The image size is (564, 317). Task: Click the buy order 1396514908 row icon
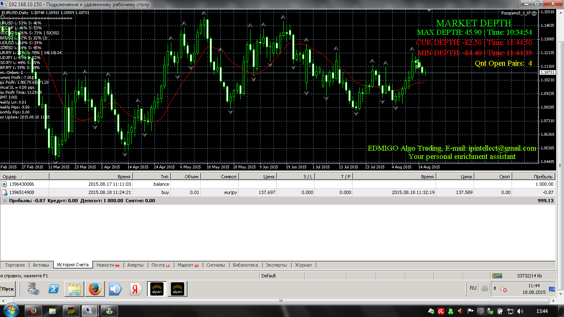click(x=4, y=192)
